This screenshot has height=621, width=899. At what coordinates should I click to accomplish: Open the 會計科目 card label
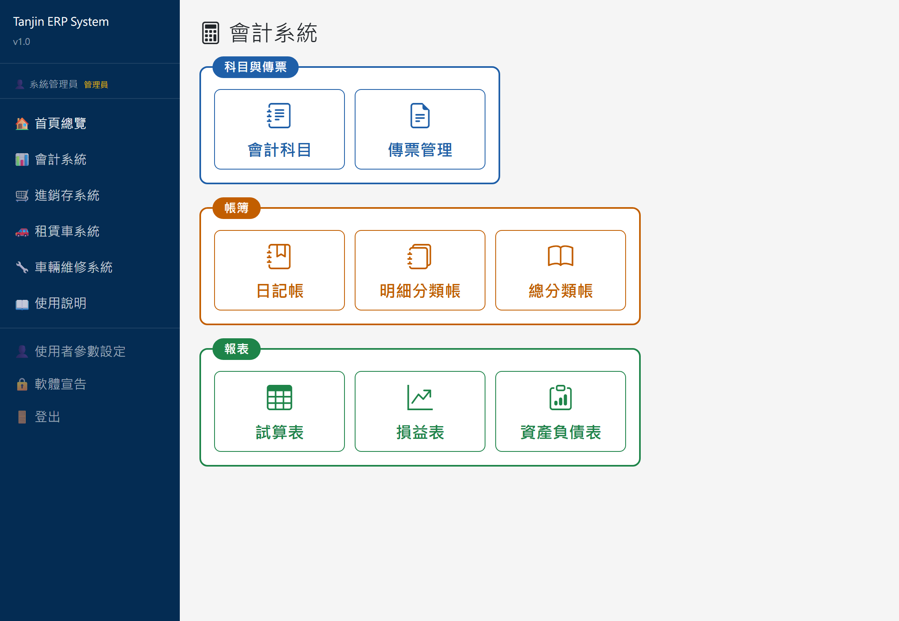[280, 150]
